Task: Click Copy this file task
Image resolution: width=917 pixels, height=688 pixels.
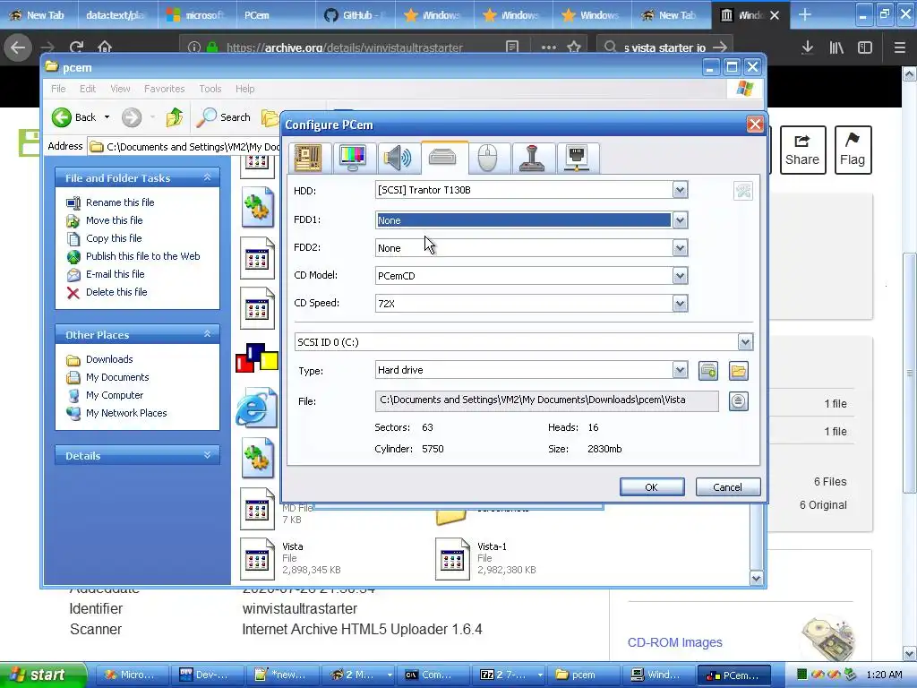Action: [114, 238]
